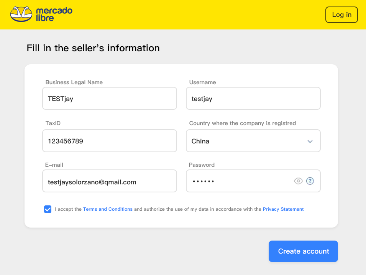
Task: Focus the Password input dots
Action: (x=238, y=181)
